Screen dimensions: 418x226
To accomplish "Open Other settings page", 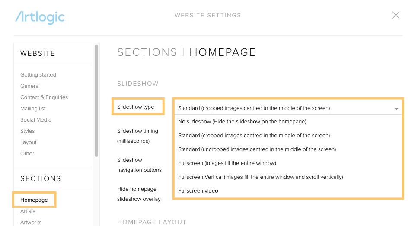I will tap(27, 154).
